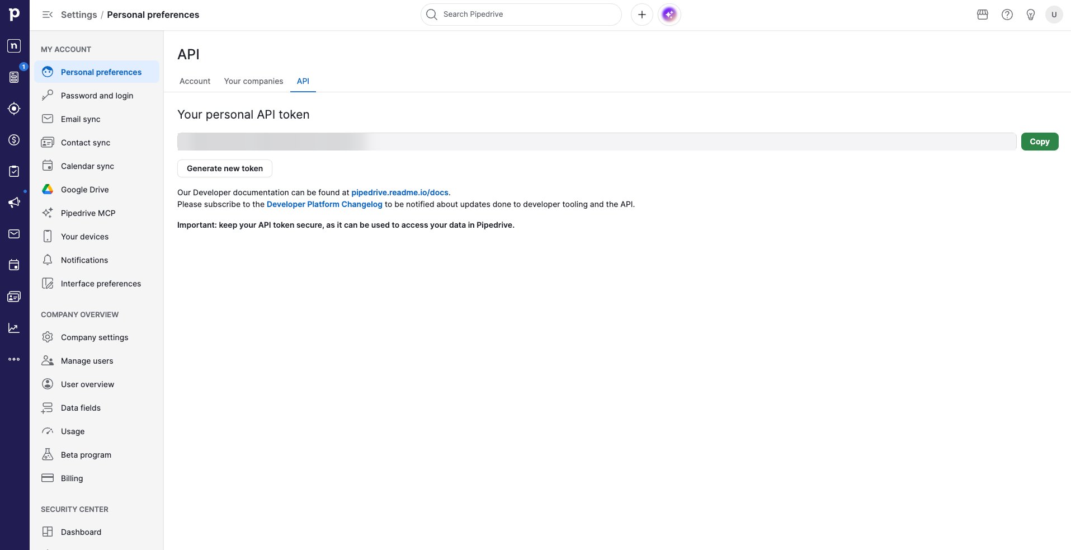Screen dimensions: 1071x550
Task: Open Contact sync settings
Action: [97, 143]
